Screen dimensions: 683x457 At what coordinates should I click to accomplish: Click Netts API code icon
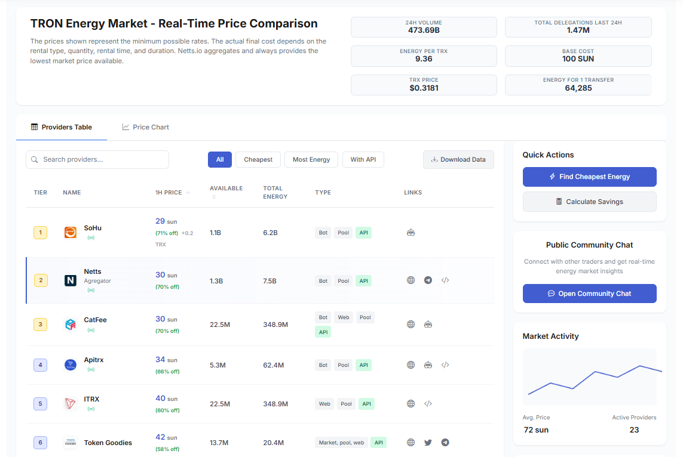[445, 280]
